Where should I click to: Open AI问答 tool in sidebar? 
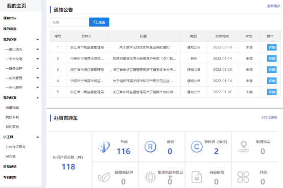tap(10, 156)
